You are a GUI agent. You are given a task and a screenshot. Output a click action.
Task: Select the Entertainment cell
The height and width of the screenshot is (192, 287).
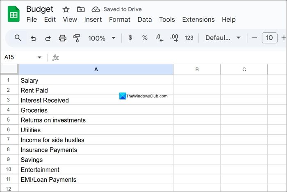pyautogui.click(x=96, y=169)
